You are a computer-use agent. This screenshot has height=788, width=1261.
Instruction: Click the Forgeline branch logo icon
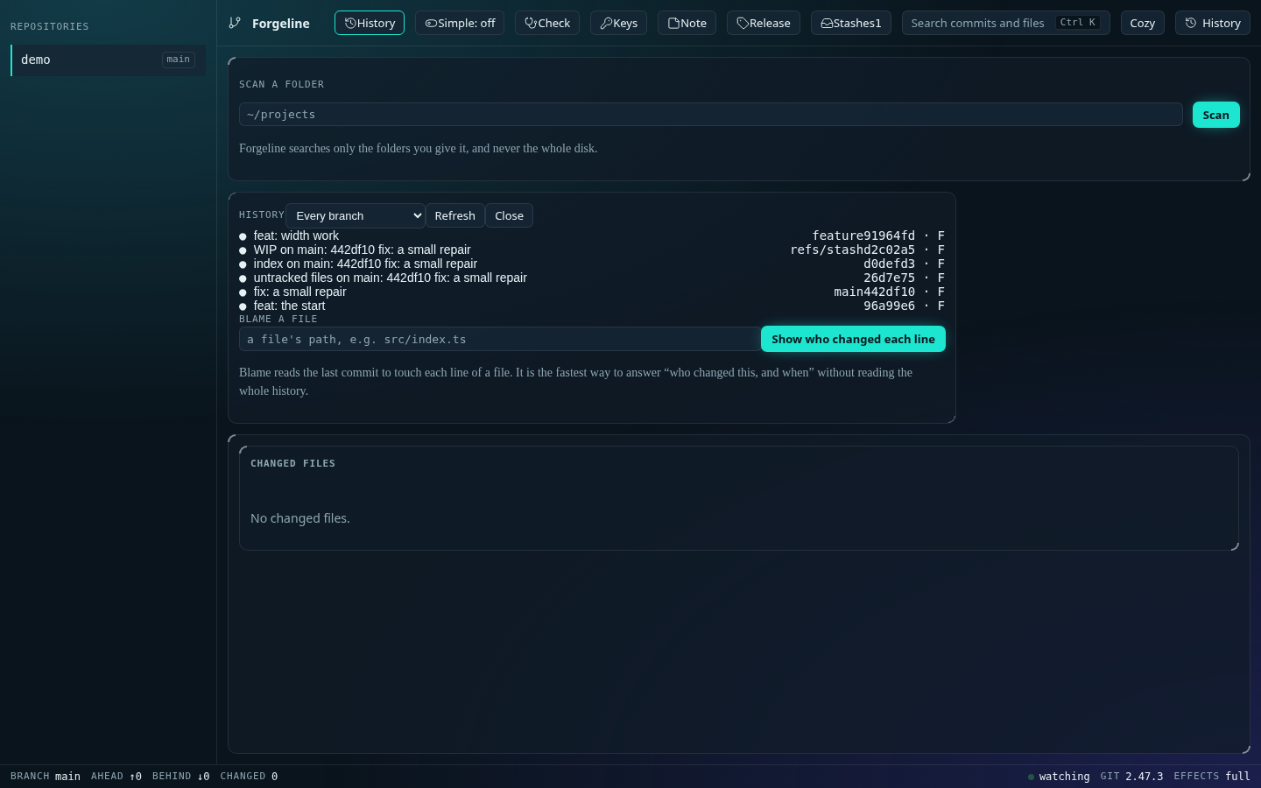click(x=235, y=23)
